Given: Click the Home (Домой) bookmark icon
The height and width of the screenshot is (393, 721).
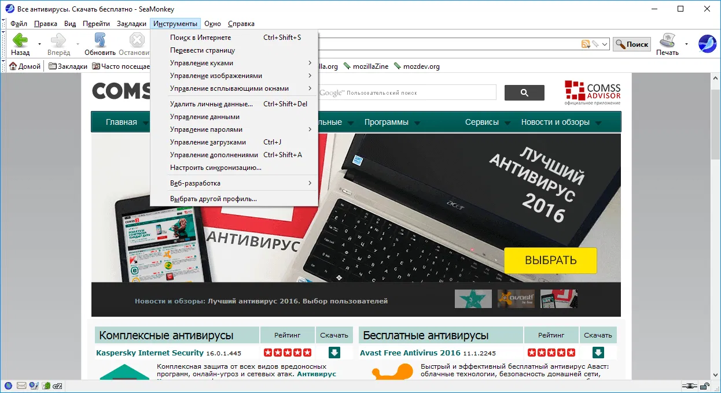Looking at the screenshot, I should click(x=13, y=66).
